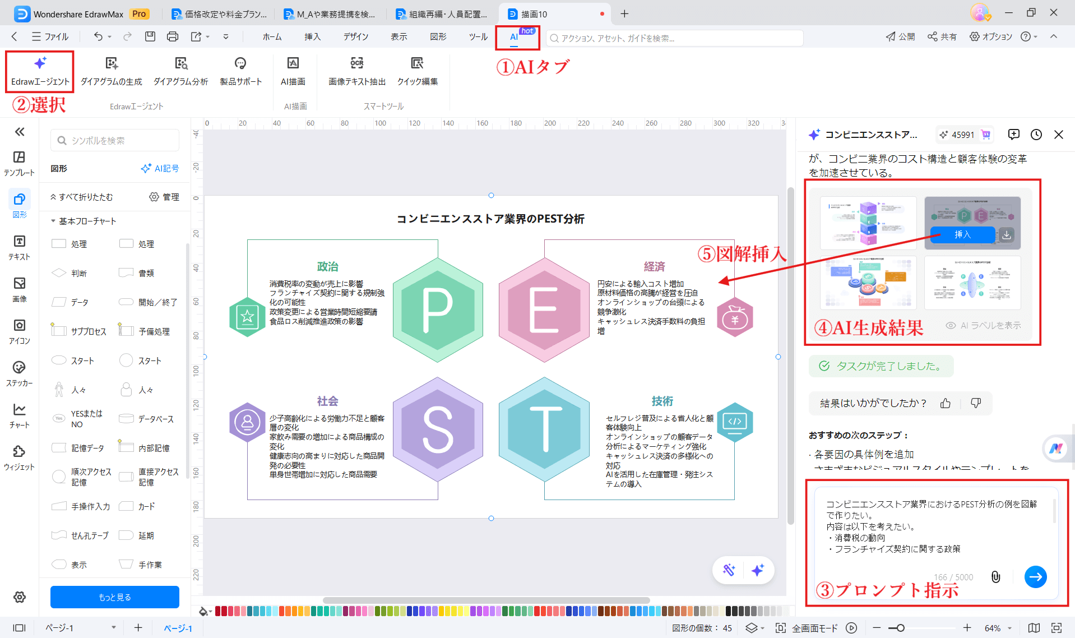Viewport: 1075px width, 638px height.
Task: Open the ページ-1 page dropdown
Action: tap(114, 628)
